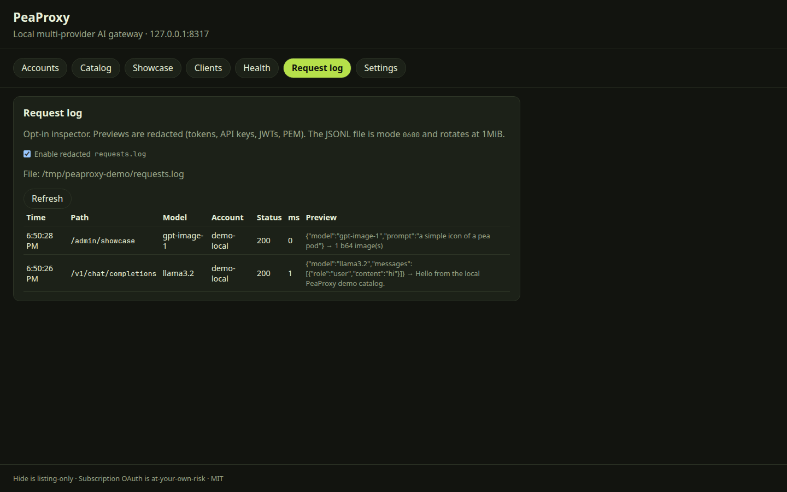Click the Time column header

(x=36, y=218)
